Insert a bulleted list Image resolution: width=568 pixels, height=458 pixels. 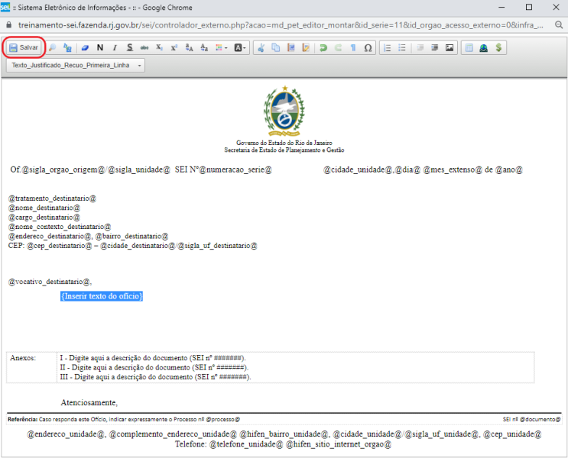click(x=402, y=47)
